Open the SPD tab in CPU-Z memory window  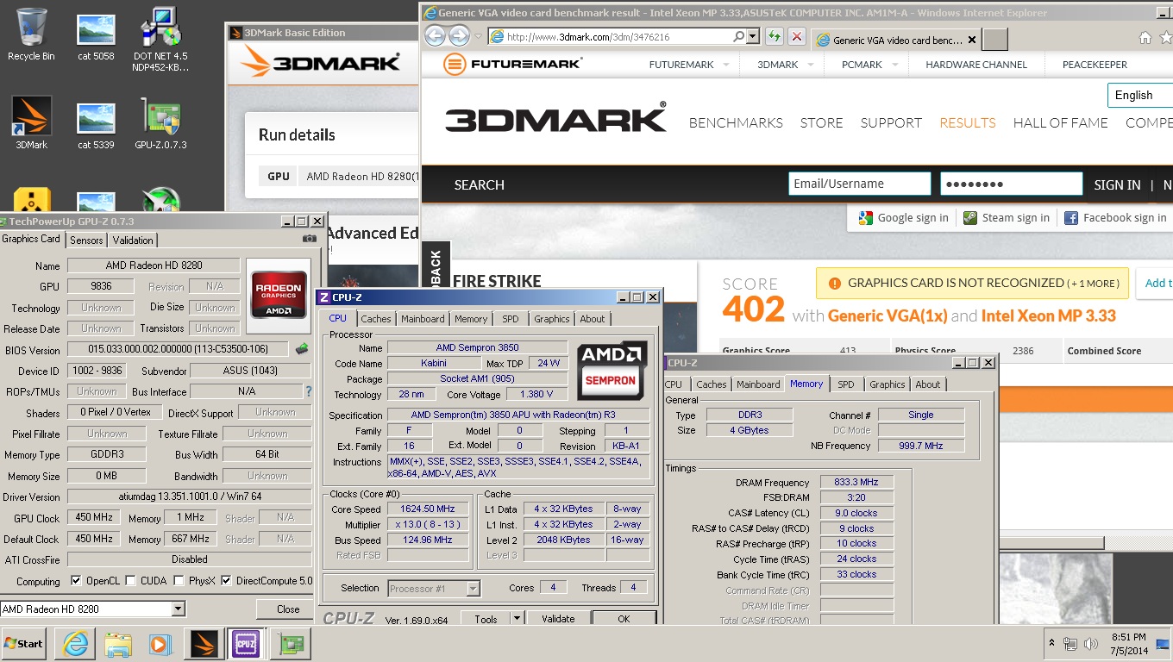coord(846,384)
